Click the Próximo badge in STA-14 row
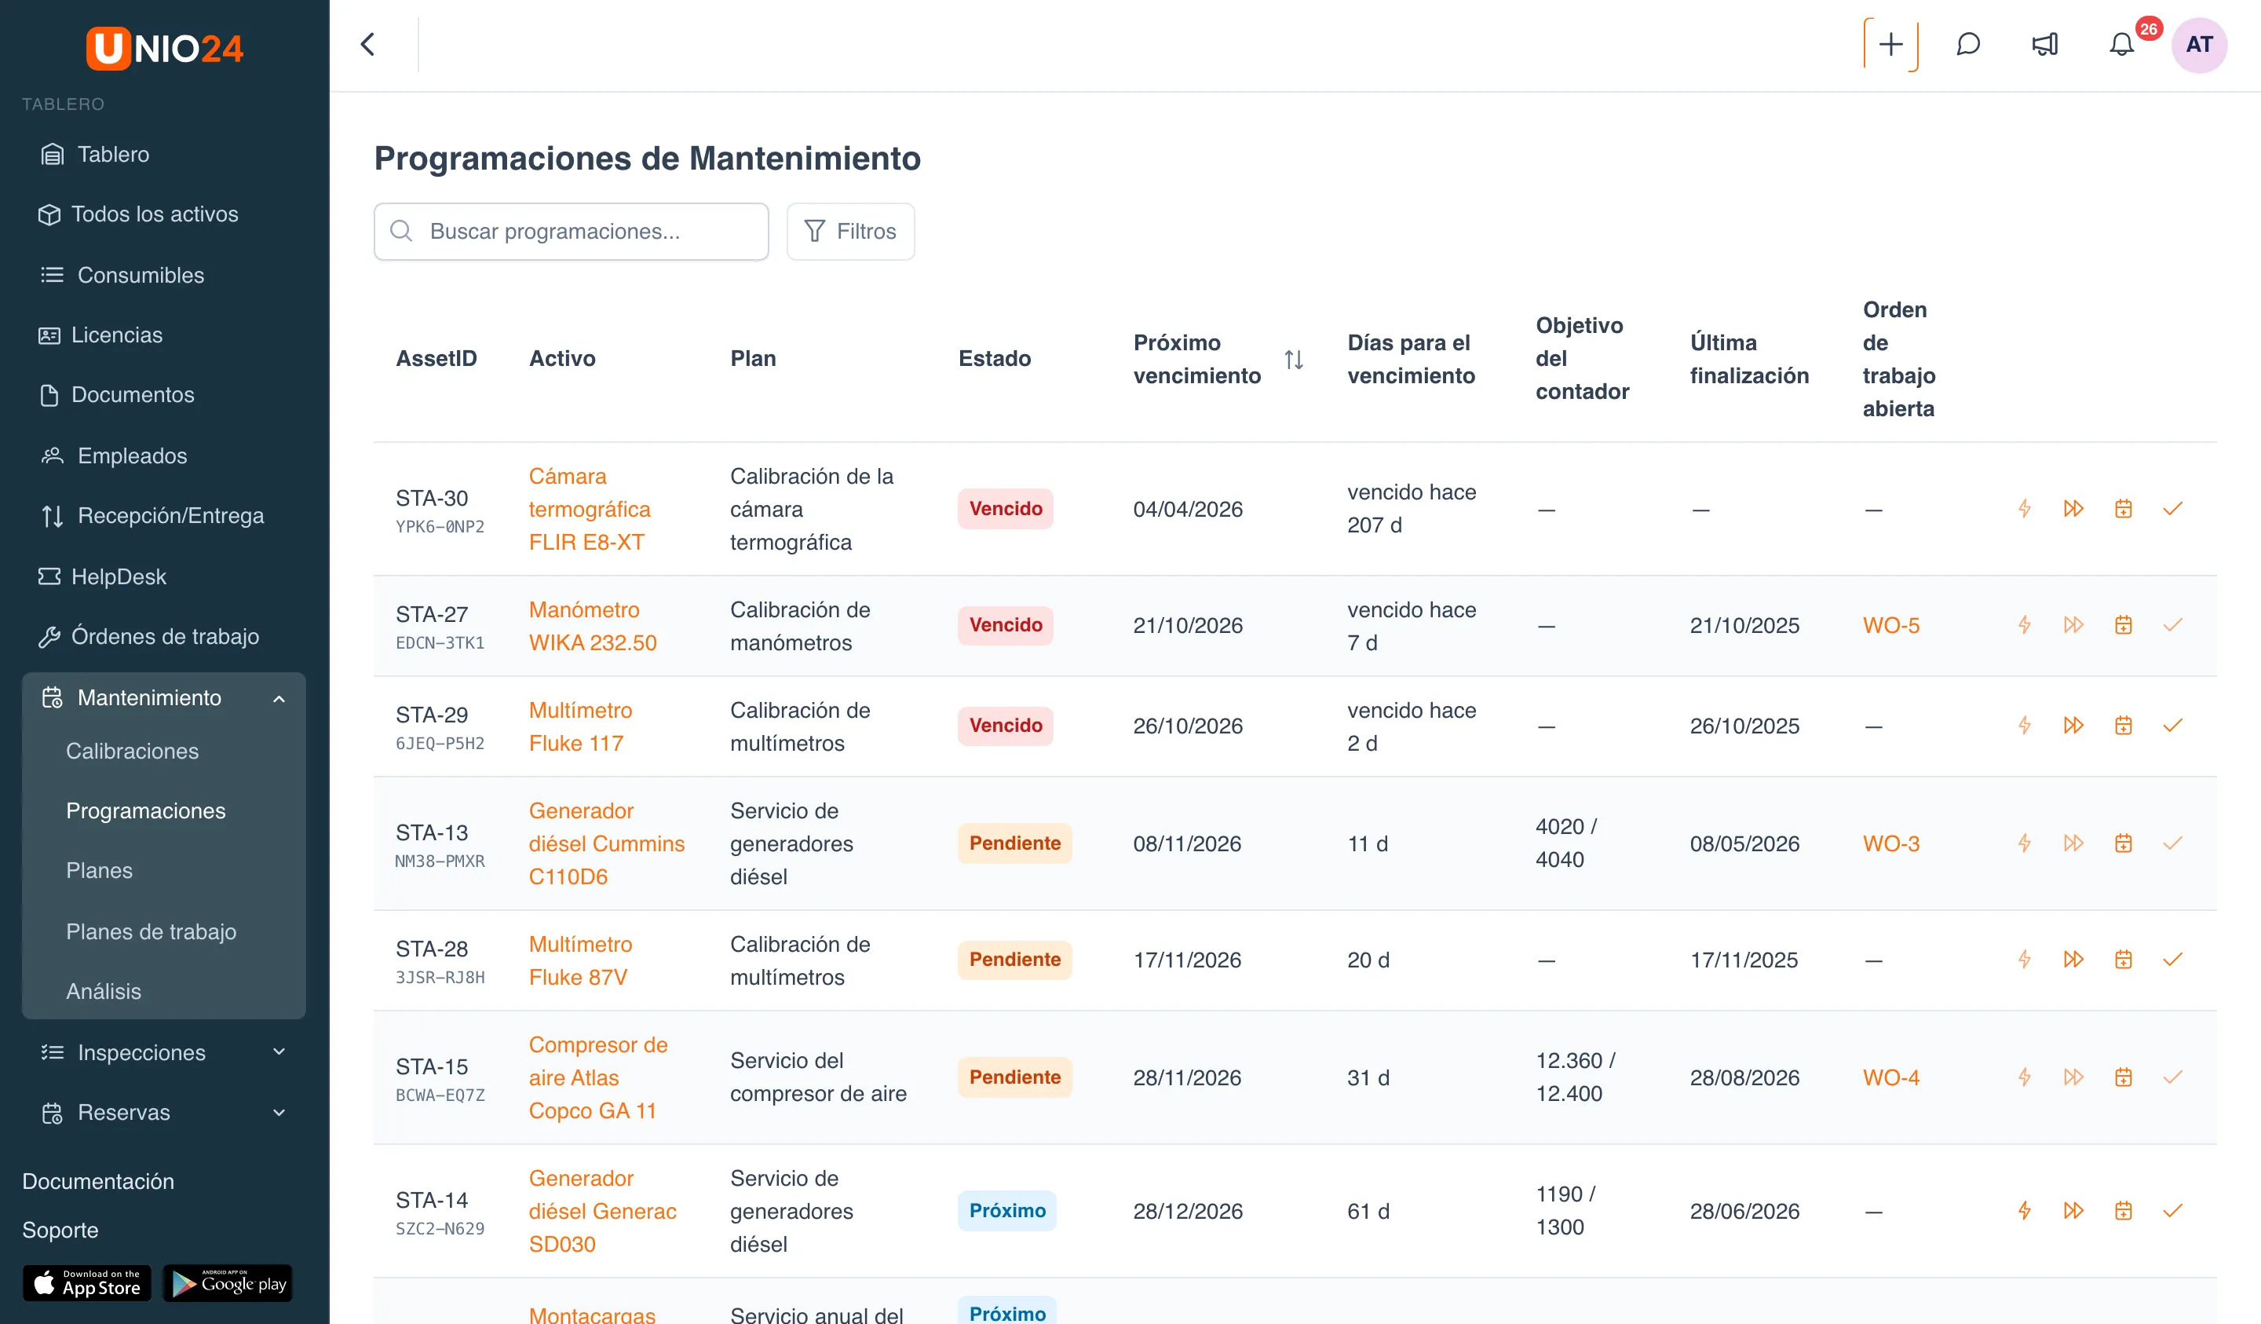The image size is (2261, 1324). pos(1006,1211)
